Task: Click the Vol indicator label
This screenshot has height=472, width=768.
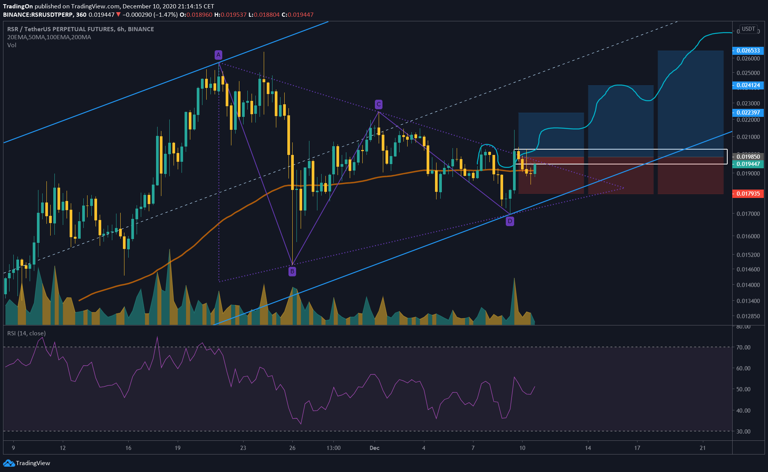Action: (x=12, y=45)
